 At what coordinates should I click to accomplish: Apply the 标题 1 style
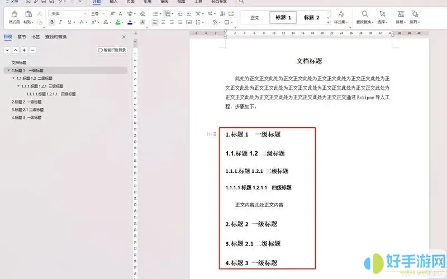click(283, 18)
